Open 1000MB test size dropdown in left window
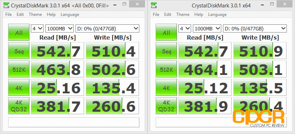This screenshot has height=134, width=295. click(60, 29)
